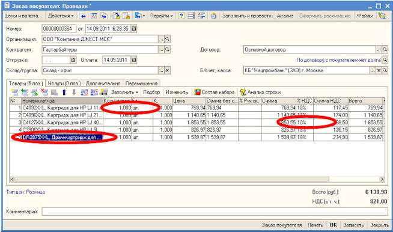
Task: Open the selection ellipsis button of Контрагент field
Action: [x=162, y=50]
